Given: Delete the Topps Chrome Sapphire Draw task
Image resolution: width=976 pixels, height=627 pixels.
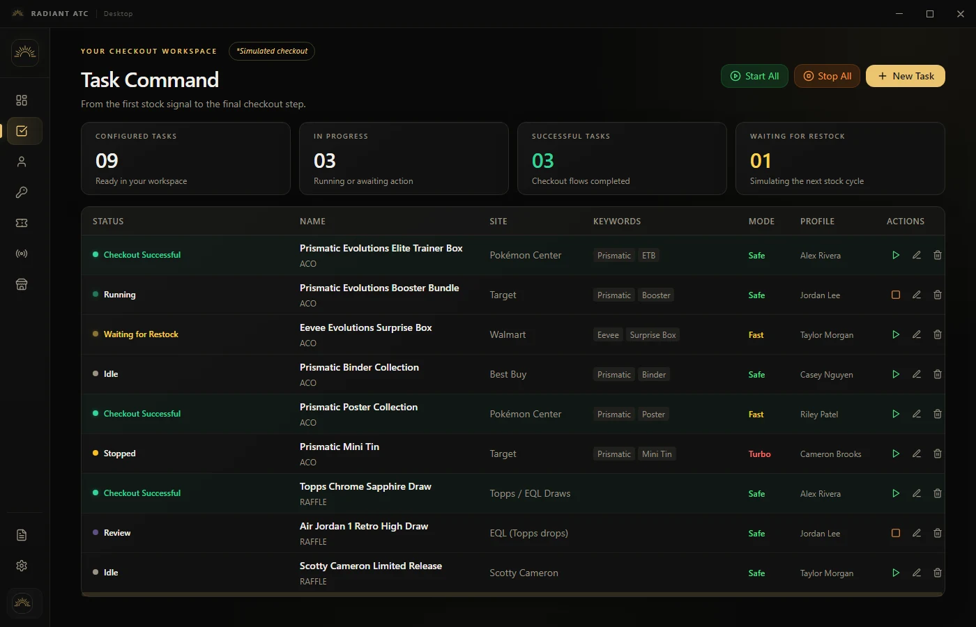Looking at the screenshot, I should 938,493.
